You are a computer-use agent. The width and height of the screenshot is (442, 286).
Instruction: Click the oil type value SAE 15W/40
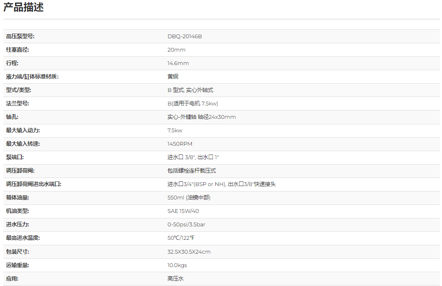tap(183, 211)
